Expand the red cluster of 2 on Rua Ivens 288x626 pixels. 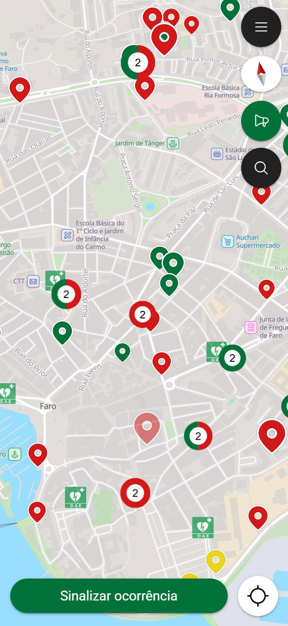(x=142, y=315)
